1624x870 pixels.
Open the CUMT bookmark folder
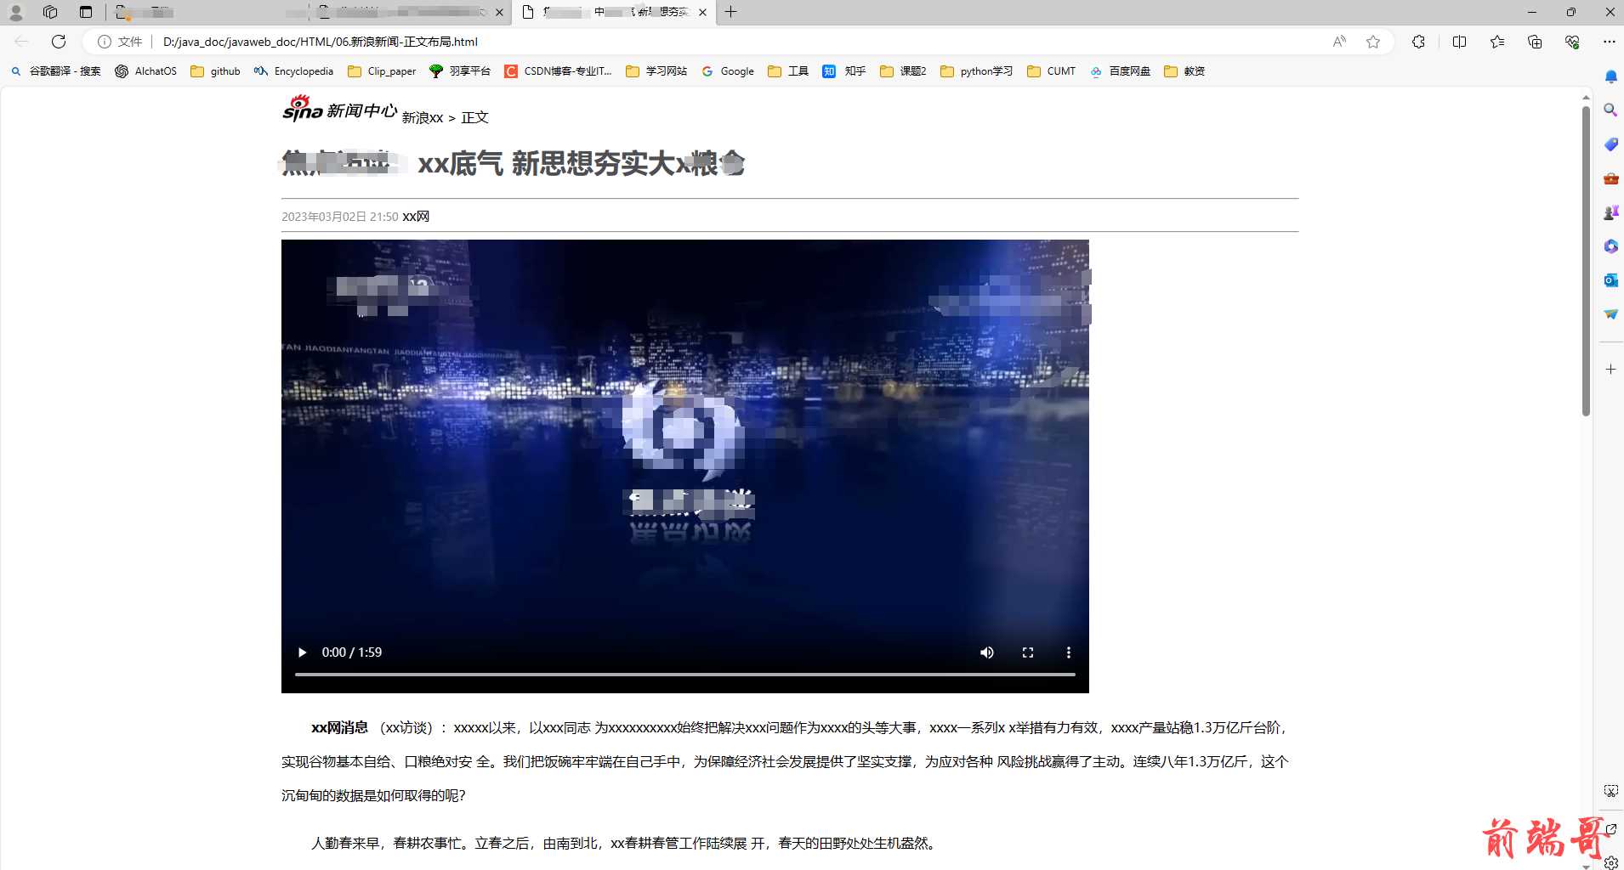1052,71
